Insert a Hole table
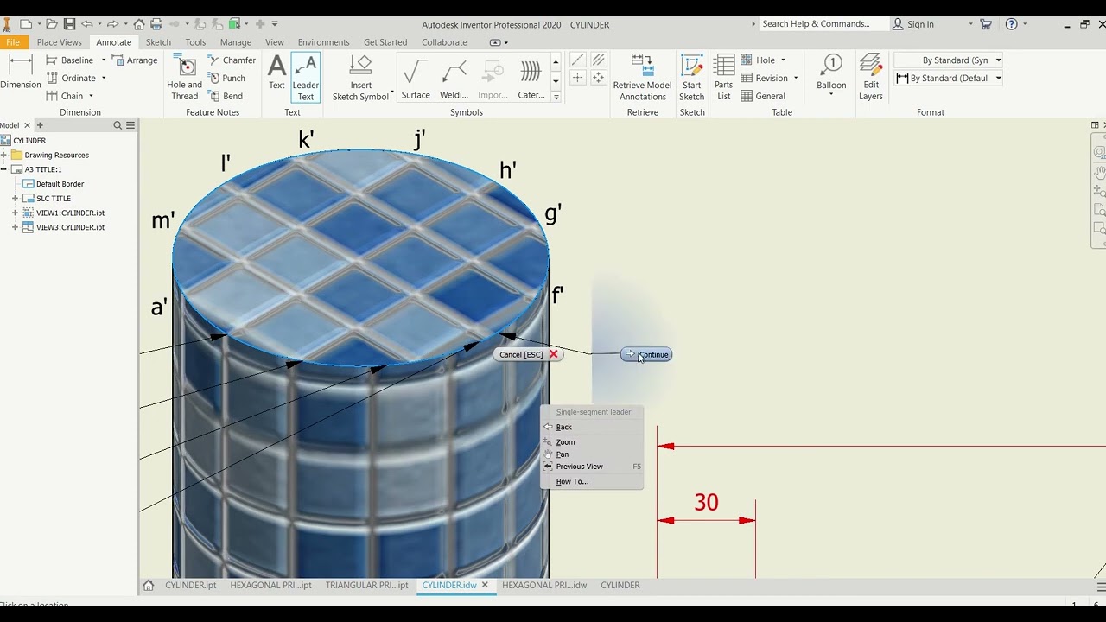Viewport: 1106px width, 622px height. (x=758, y=60)
